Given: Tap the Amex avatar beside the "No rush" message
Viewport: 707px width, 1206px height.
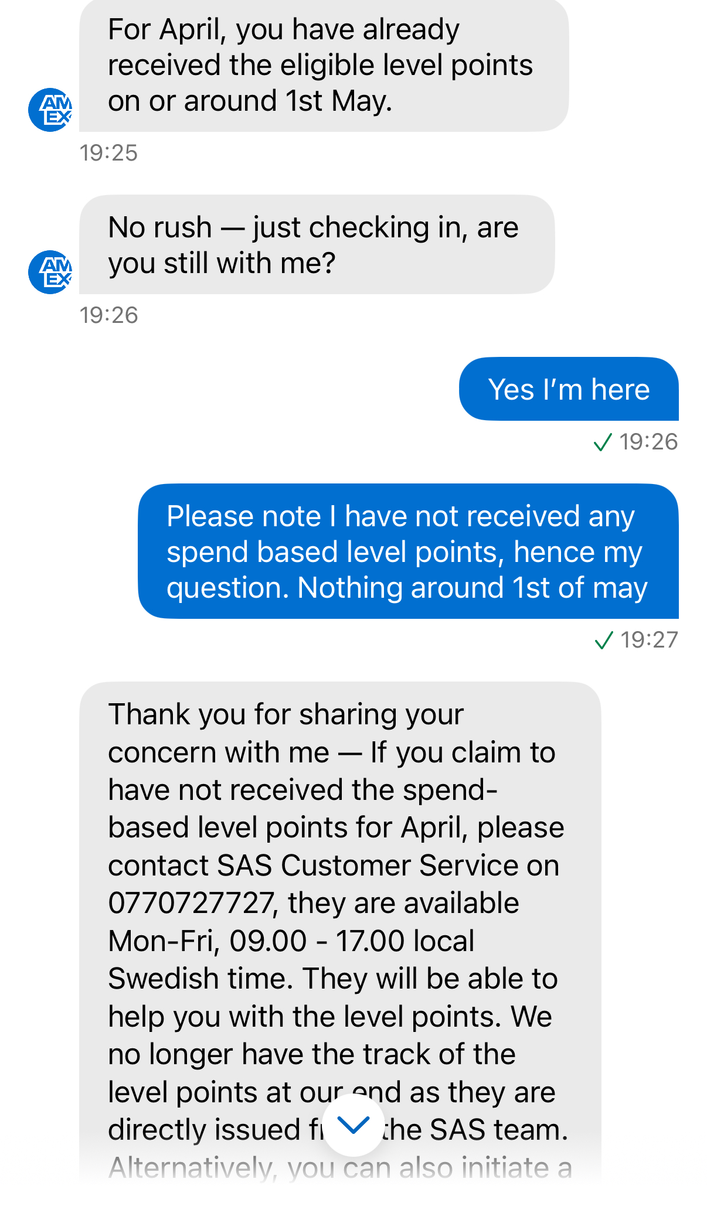Looking at the screenshot, I should pos(50,272).
